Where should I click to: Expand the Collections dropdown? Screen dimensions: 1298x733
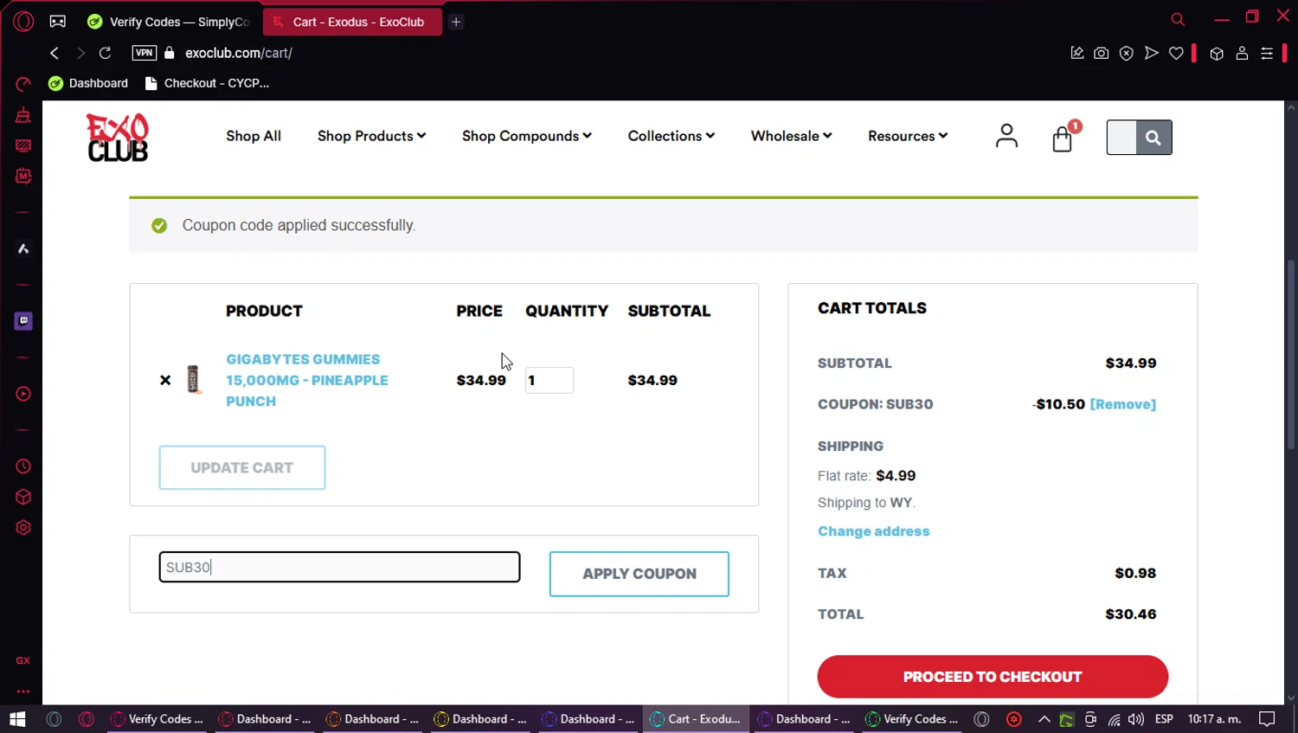[x=671, y=136]
